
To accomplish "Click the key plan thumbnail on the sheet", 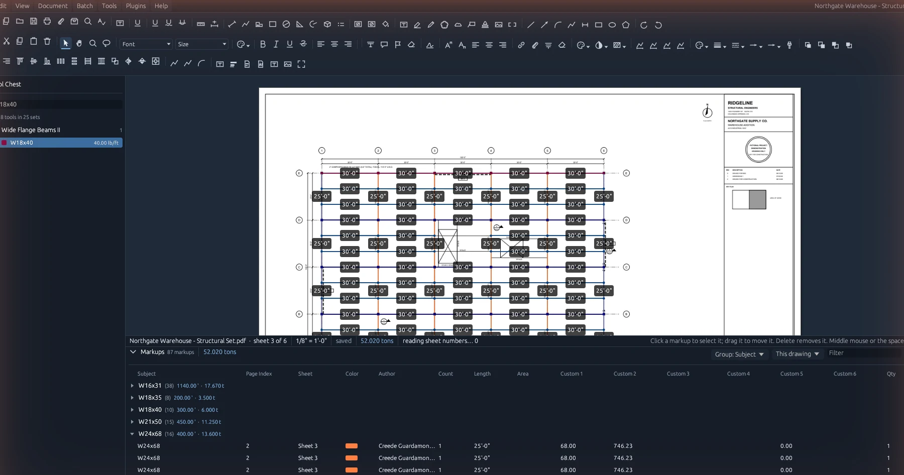I will pyautogui.click(x=749, y=199).
